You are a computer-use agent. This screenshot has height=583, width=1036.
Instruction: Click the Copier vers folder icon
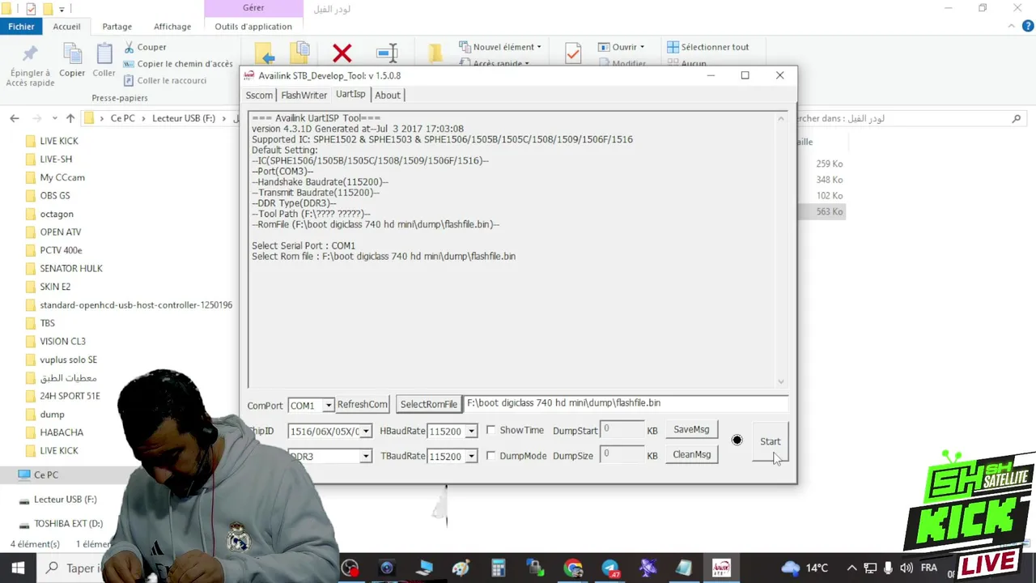coord(300,53)
